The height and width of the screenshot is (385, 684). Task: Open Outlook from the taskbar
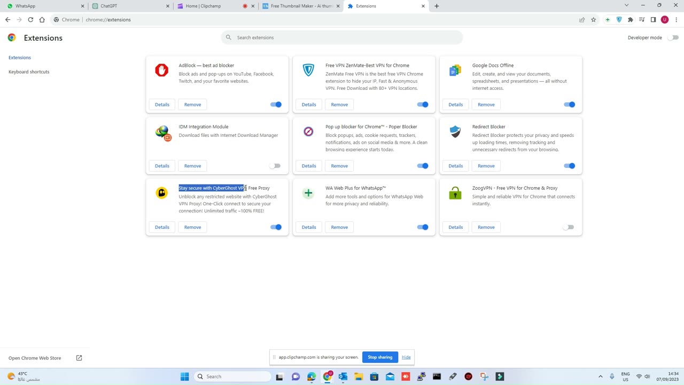343,376
